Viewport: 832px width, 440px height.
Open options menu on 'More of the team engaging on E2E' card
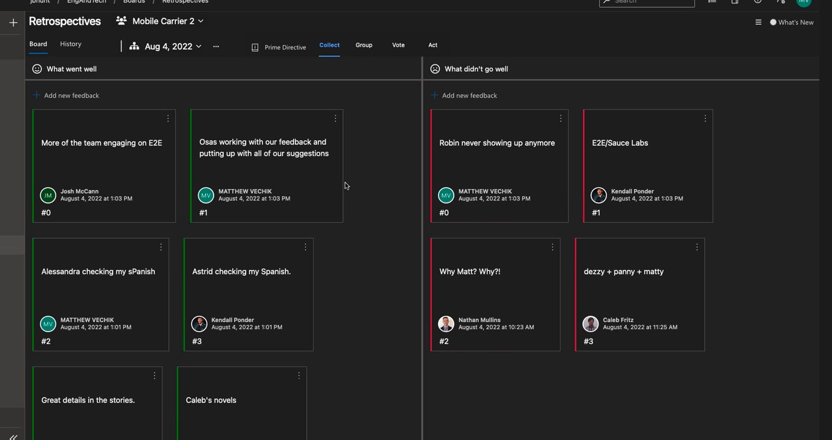(168, 118)
